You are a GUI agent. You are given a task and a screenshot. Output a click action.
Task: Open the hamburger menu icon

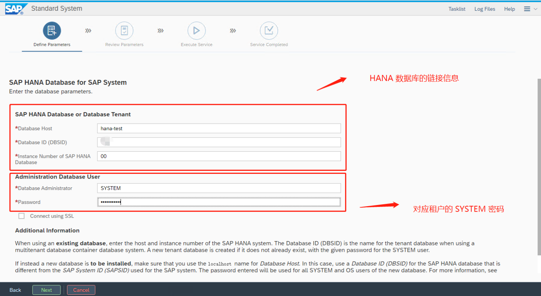pyautogui.click(x=527, y=9)
